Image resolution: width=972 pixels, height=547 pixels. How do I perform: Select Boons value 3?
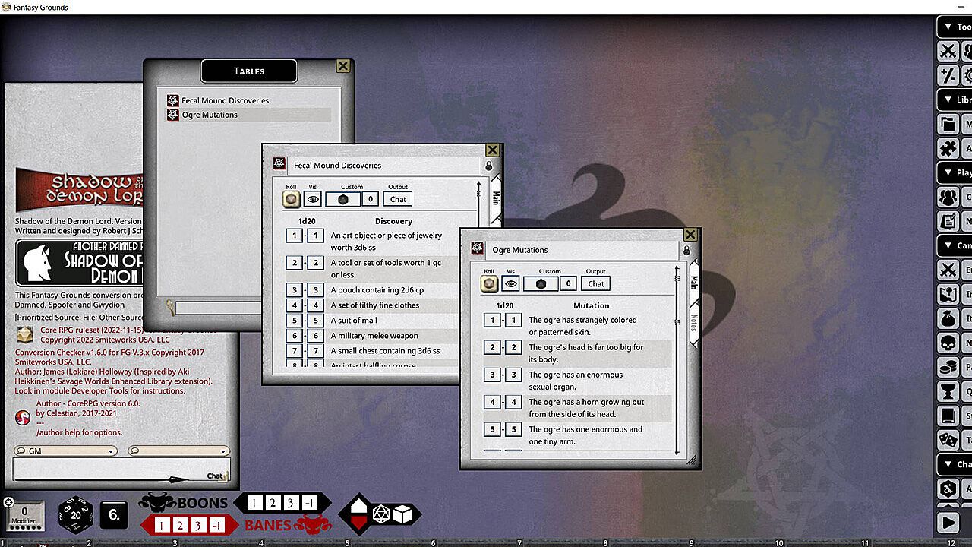291,503
